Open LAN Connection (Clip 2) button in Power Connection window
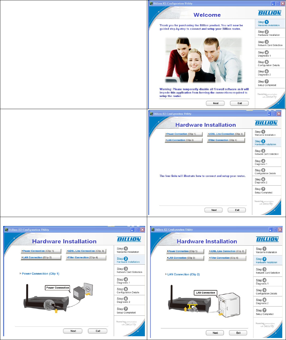This screenshot has height=340, width=286. (41, 258)
